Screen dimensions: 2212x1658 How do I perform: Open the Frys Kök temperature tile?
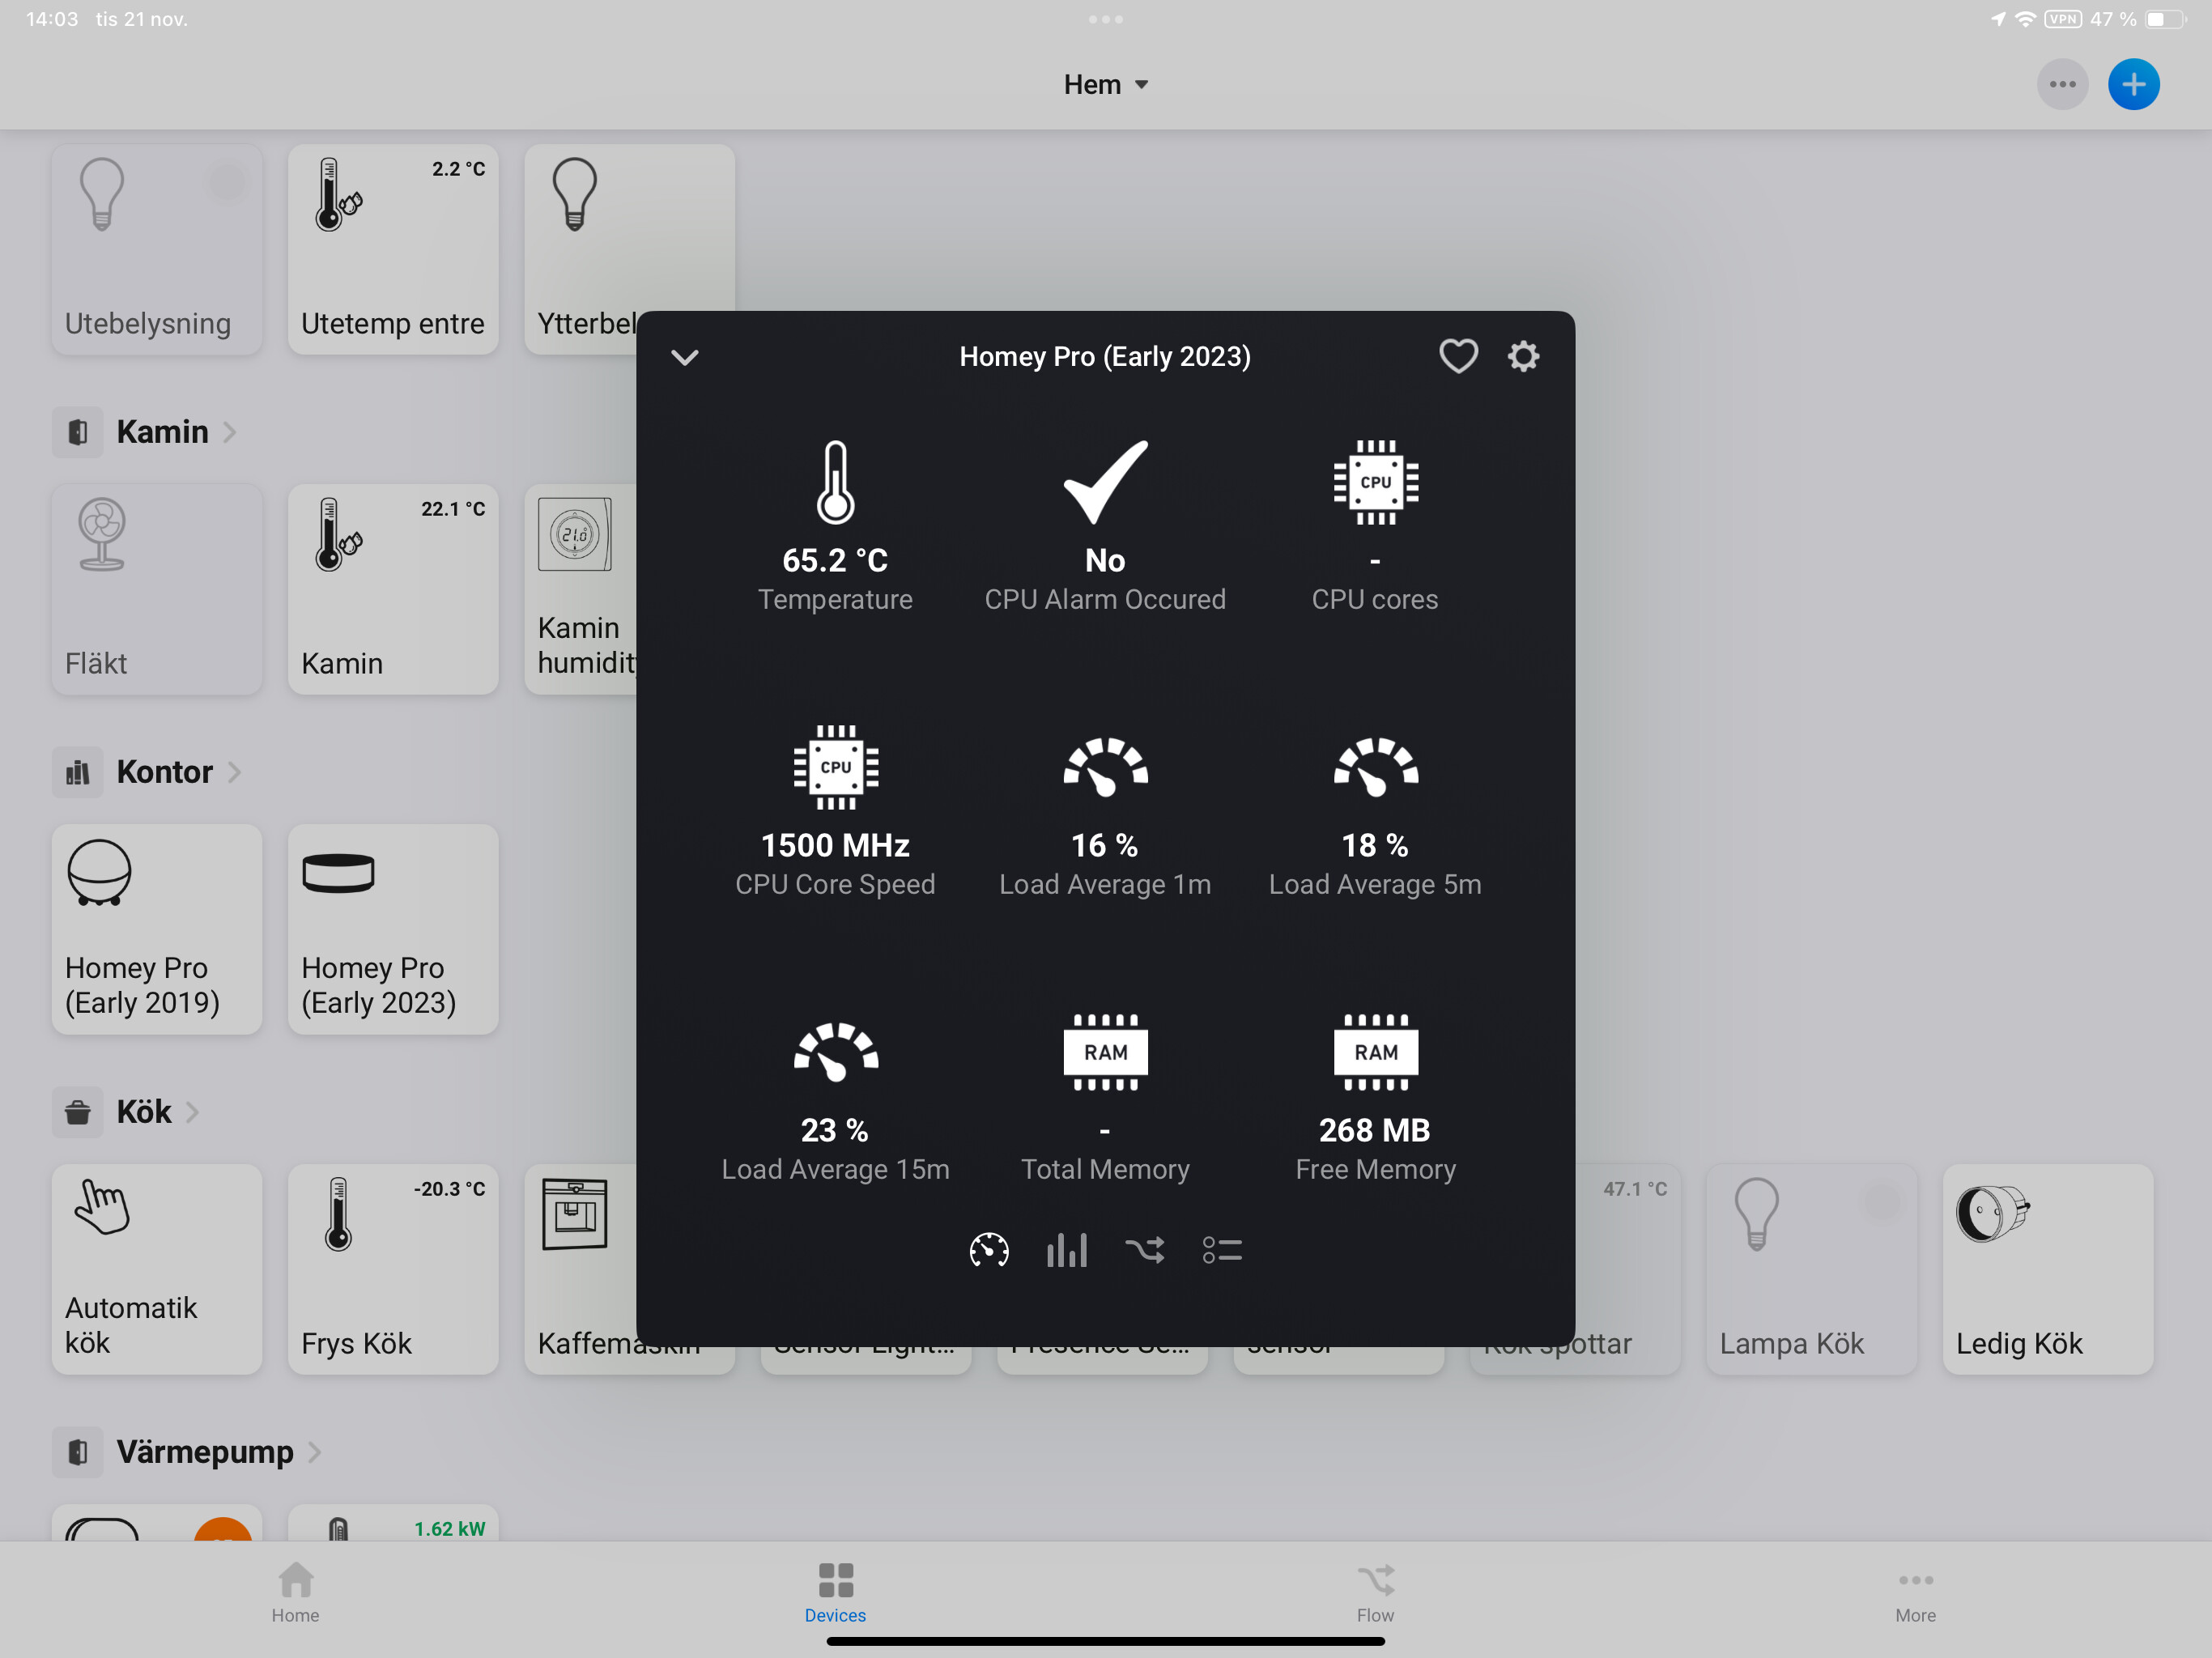pyautogui.click(x=393, y=1269)
